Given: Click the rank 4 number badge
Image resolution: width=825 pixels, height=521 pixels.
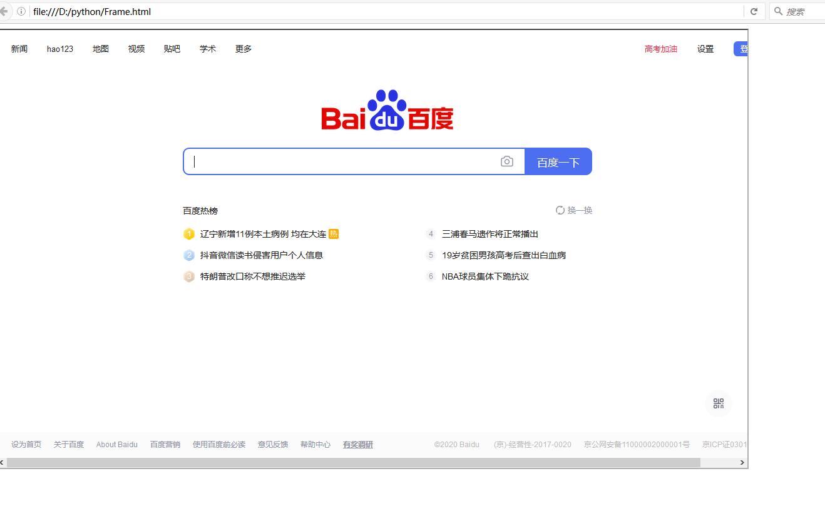Looking at the screenshot, I should pyautogui.click(x=431, y=234).
